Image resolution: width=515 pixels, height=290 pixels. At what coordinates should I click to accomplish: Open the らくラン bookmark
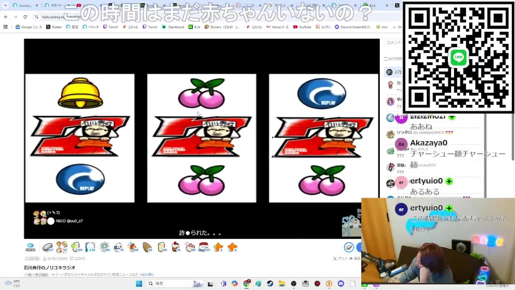(323, 27)
